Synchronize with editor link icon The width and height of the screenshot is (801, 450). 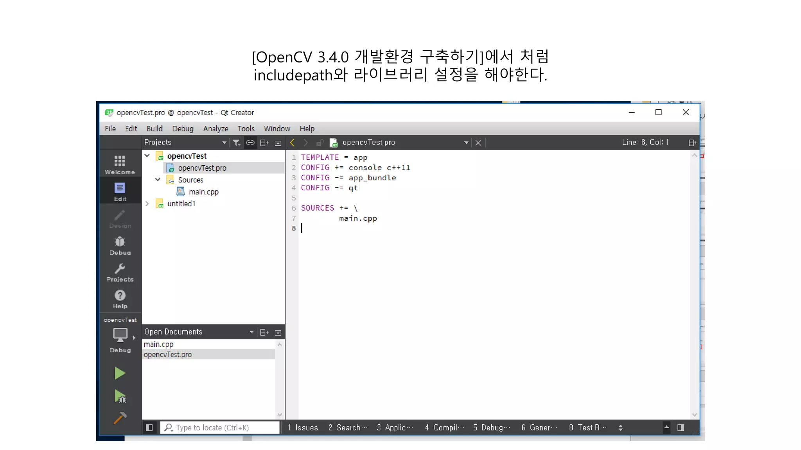(250, 143)
